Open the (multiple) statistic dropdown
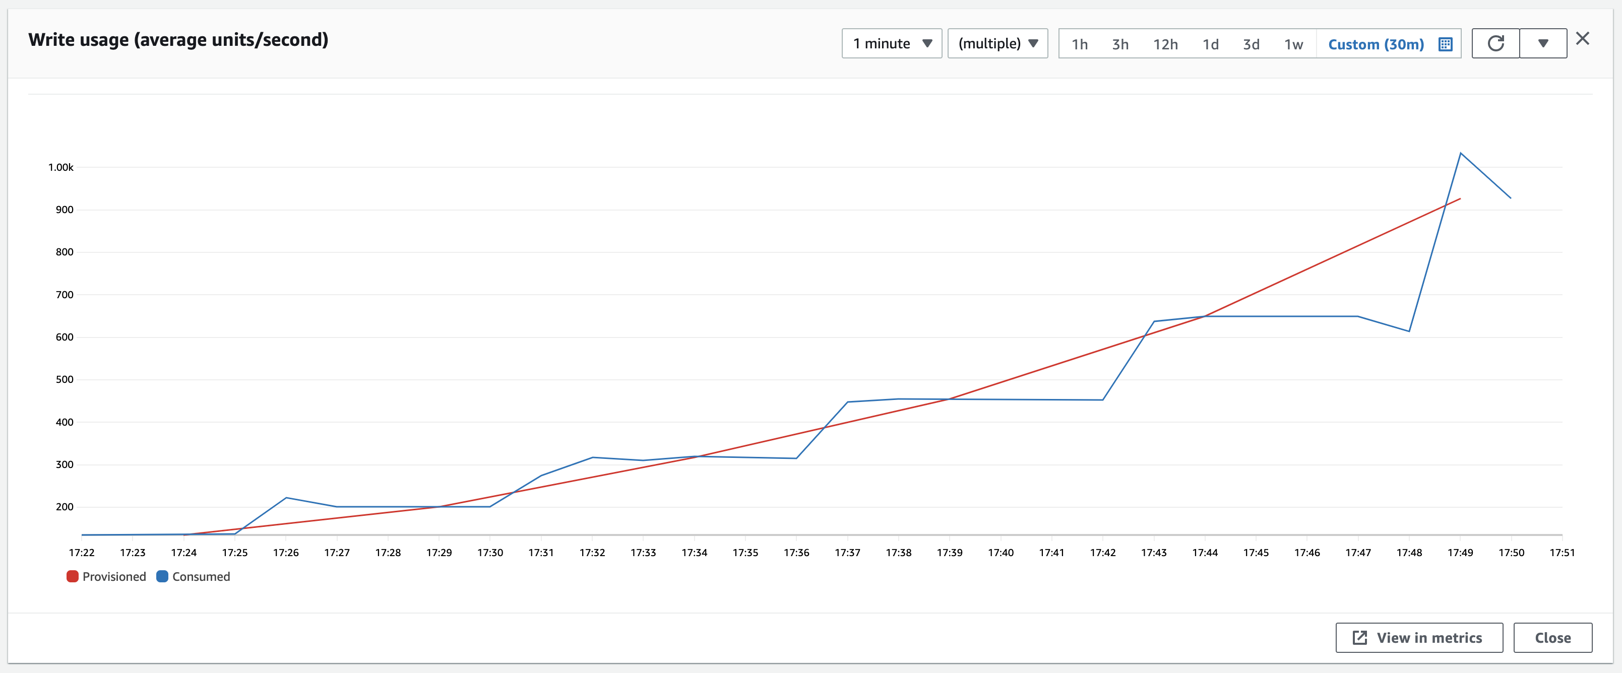This screenshot has height=673, width=1622. (997, 43)
